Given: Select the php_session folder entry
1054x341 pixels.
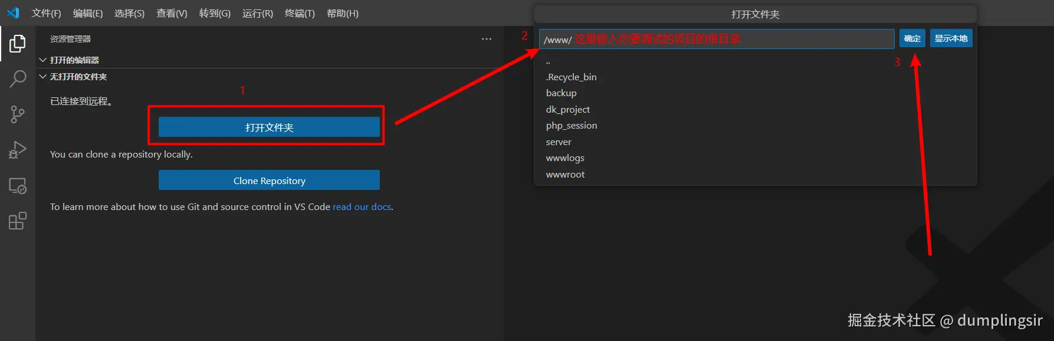Looking at the screenshot, I should coord(755,126).
